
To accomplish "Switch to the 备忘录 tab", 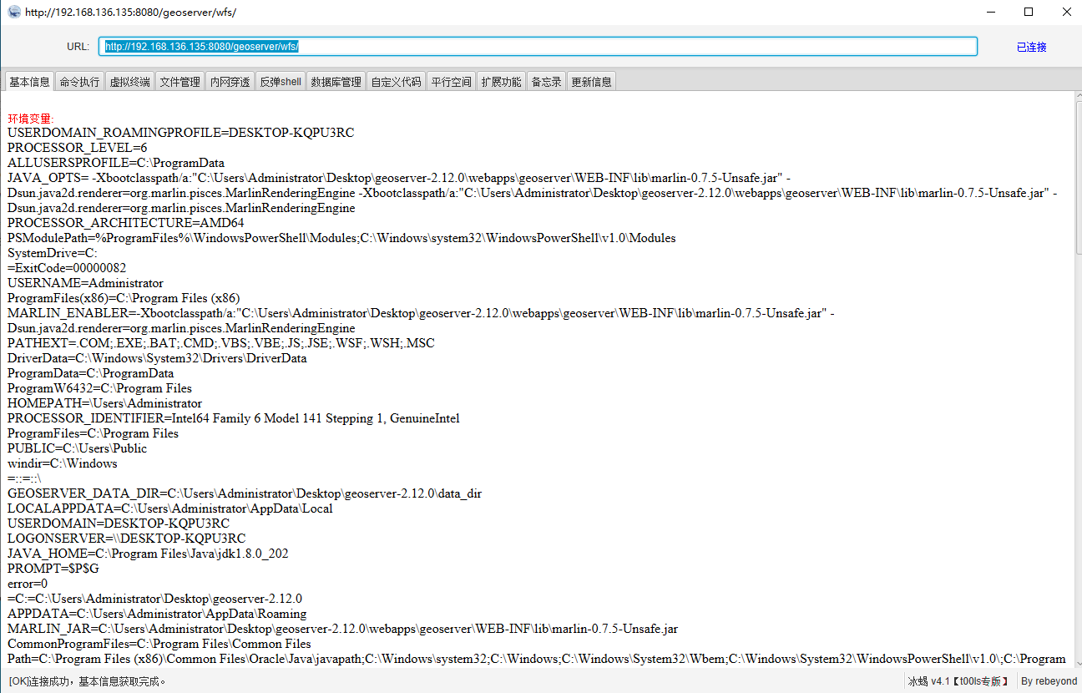I will click(546, 82).
